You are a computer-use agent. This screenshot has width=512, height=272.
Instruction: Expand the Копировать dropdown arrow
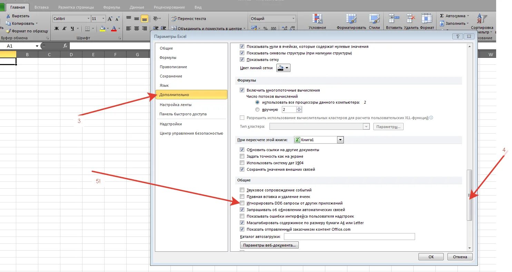(x=37, y=23)
